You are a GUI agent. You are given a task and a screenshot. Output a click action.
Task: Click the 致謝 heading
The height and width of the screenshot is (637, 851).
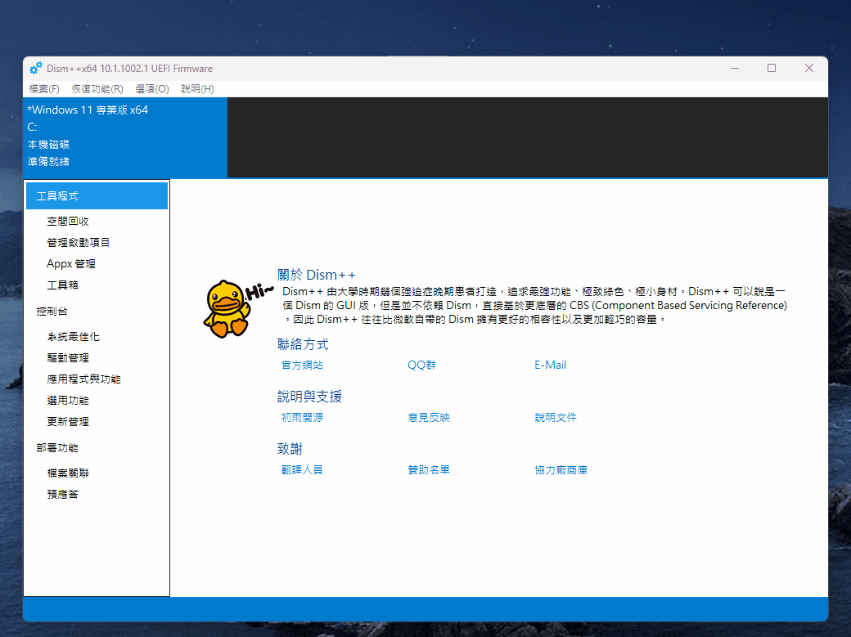point(290,449)
